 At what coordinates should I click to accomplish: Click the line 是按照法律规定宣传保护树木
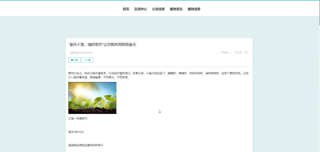(86, 145)
